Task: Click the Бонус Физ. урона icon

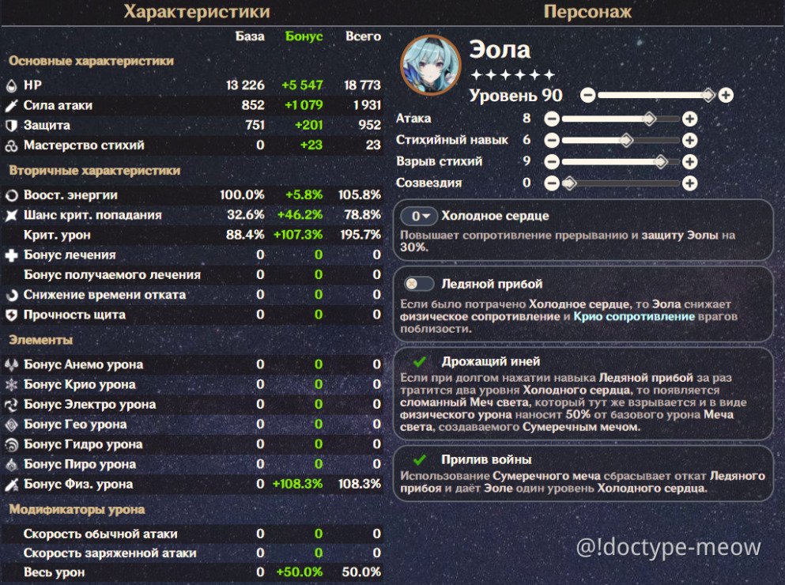Action: coord(11,485)
